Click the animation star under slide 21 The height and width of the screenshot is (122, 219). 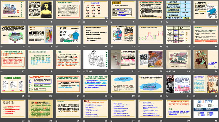(112, 71)
